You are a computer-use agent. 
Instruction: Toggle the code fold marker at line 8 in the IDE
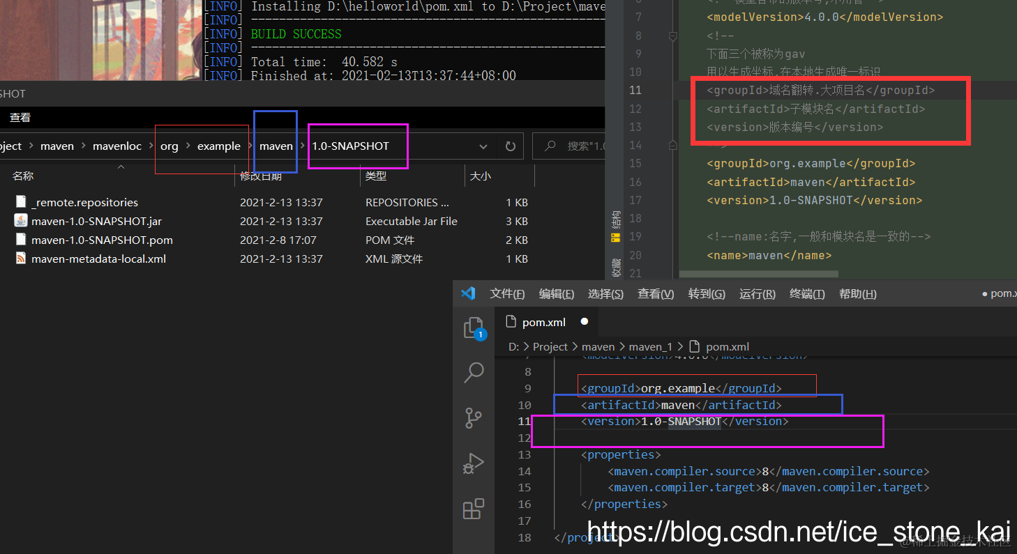click(672, 36)
